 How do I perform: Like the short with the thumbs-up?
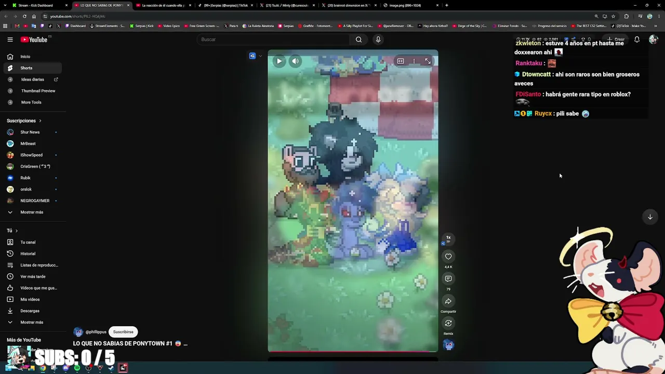pos(448,256)
